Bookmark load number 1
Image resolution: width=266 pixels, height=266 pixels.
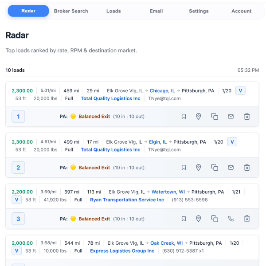[184, 117]
